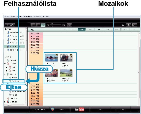Click yellow video badge on carriage thumbnail
The width and height of the screenshot is (141, 114).
[71, 55]
